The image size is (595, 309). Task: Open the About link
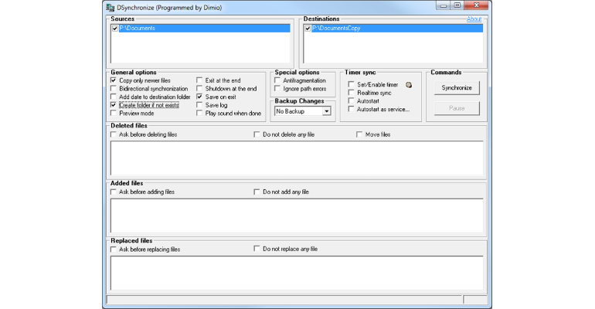474,19
